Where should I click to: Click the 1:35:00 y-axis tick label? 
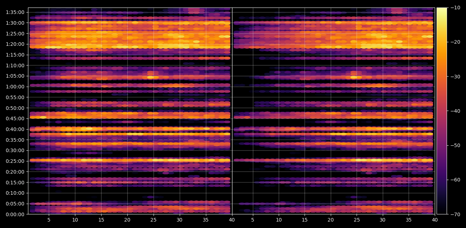coord(15,12)
